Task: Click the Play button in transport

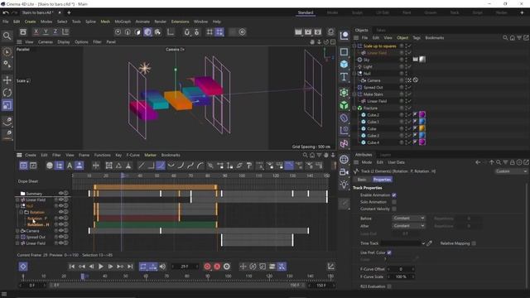Action: tap(101, 267)
